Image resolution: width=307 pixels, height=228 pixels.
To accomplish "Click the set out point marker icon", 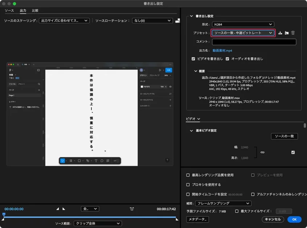I will [64, 209].
